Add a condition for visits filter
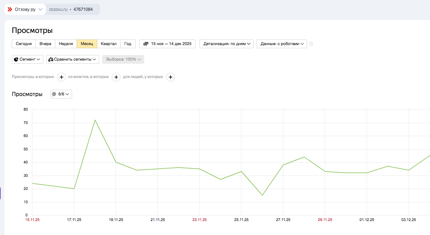 point(116,77)
